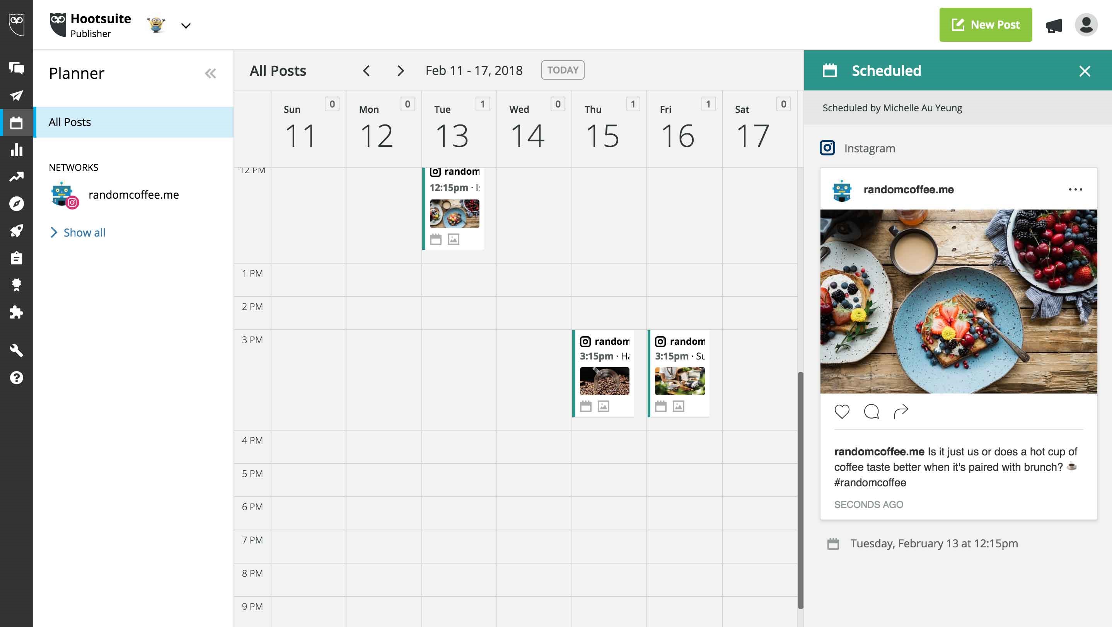Open the compass Discover sidebar icon
This screenshot has height=627, width=1112.
tap(16, 204)
